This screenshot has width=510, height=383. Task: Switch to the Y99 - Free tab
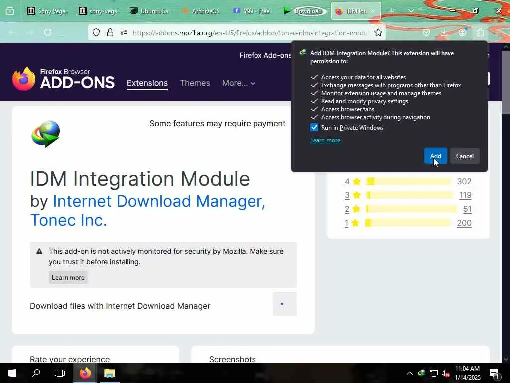[252, 11]
